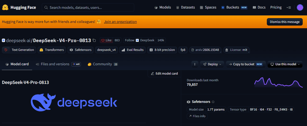This screenshot has height=126, width=307.
Task: Open Files info link
Action: click(x=197, y=116)
